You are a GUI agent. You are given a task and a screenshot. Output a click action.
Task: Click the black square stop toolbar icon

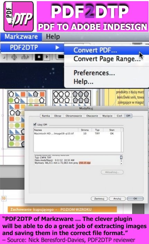[x=39, y=57]
